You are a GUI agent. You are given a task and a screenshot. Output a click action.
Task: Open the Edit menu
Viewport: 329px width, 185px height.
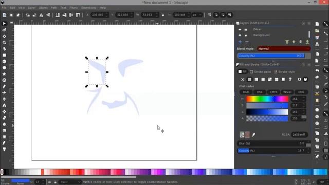[12, 8]
